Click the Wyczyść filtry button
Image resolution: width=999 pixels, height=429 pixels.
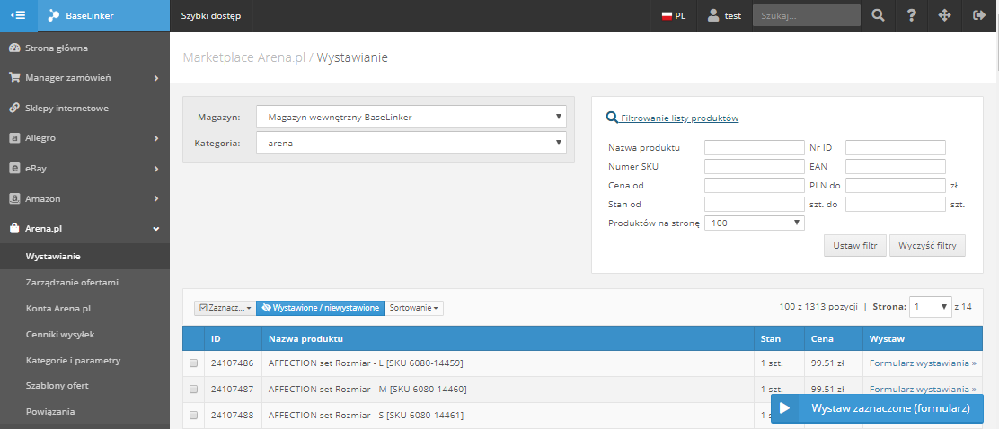[928, 245]
